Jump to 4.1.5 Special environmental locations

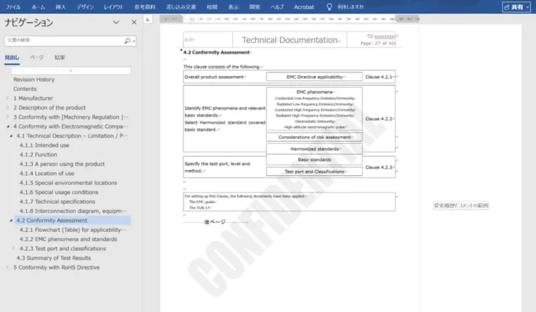68,183
